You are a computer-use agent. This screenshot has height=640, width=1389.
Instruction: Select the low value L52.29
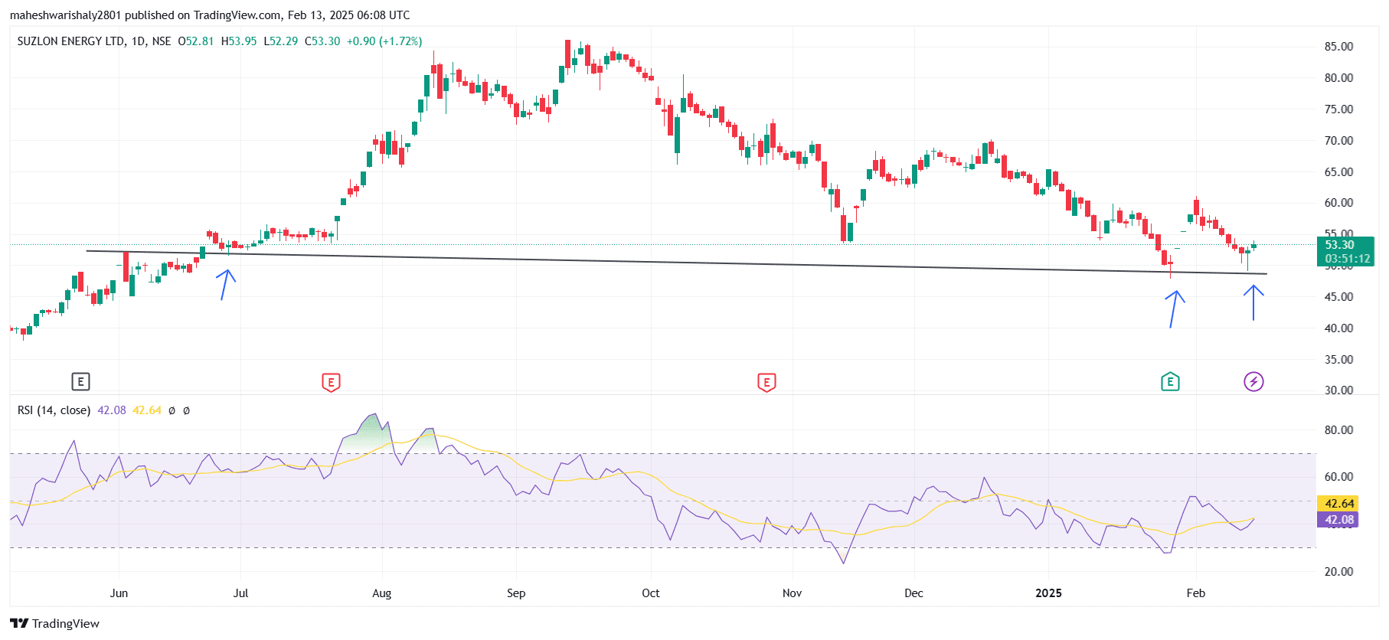click(281, 41)
